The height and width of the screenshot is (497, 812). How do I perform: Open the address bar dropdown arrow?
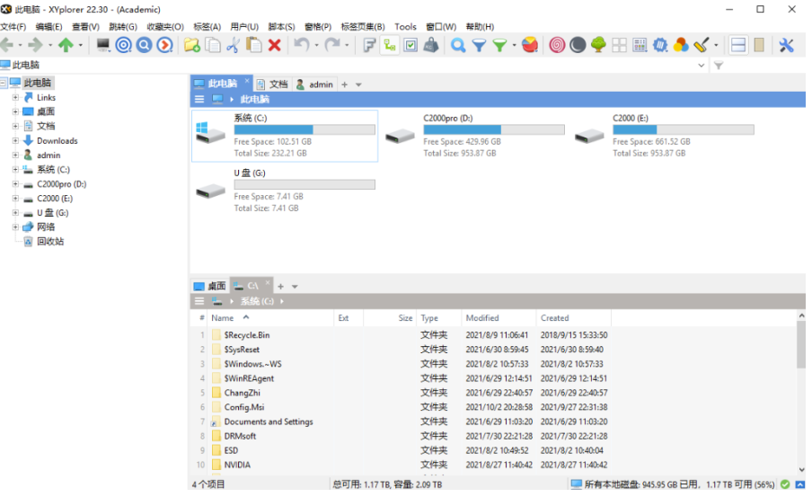pyautogui.click(x=701, y=66)
